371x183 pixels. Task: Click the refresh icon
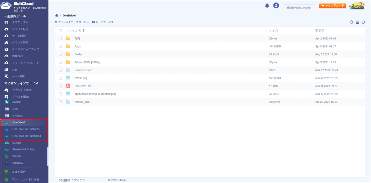(x=363, y=22)
